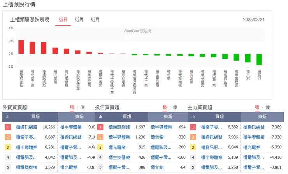Click the red bar for 櫃通訊網路 in chart
Image resolution: width=288 pixels, height=174 pixels.
pyautogui.click(x=44, y=48)
